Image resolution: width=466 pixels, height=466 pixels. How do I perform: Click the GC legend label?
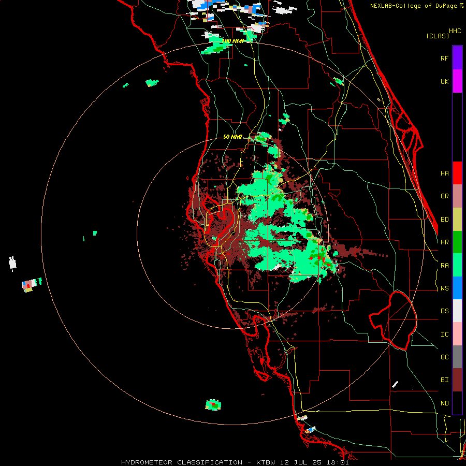[x=444, y=357]
